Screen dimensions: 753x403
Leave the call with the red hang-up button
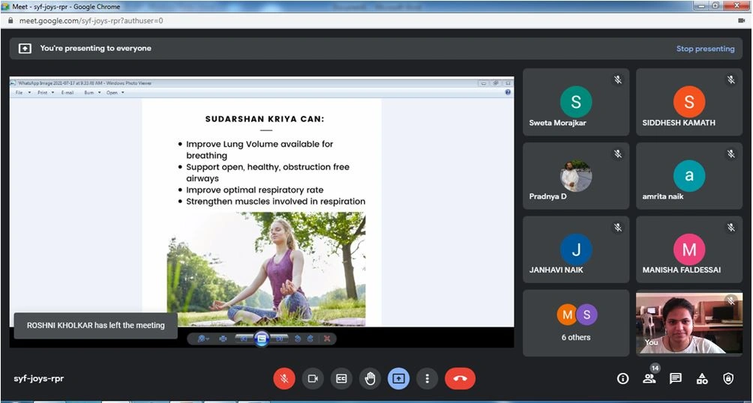(460, 378)
